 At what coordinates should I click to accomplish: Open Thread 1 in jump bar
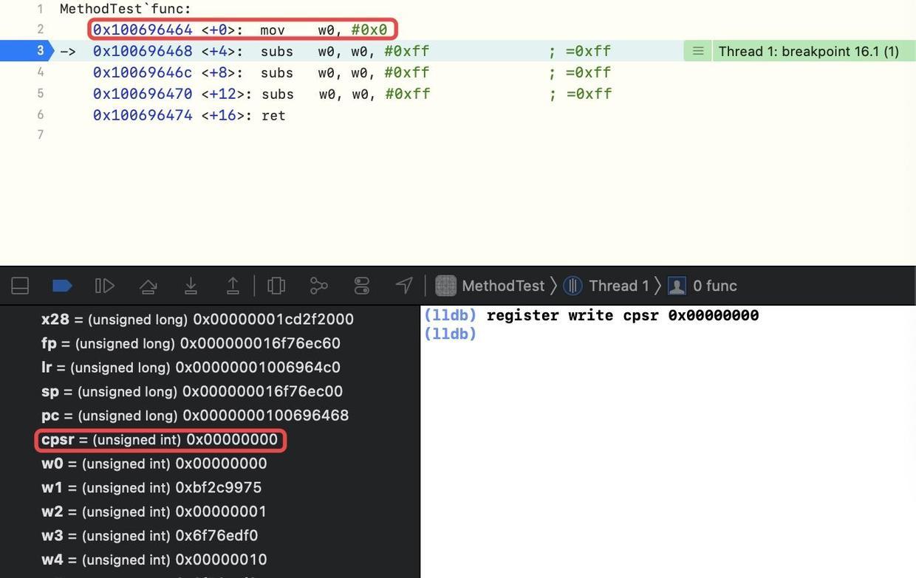[606, 286]
